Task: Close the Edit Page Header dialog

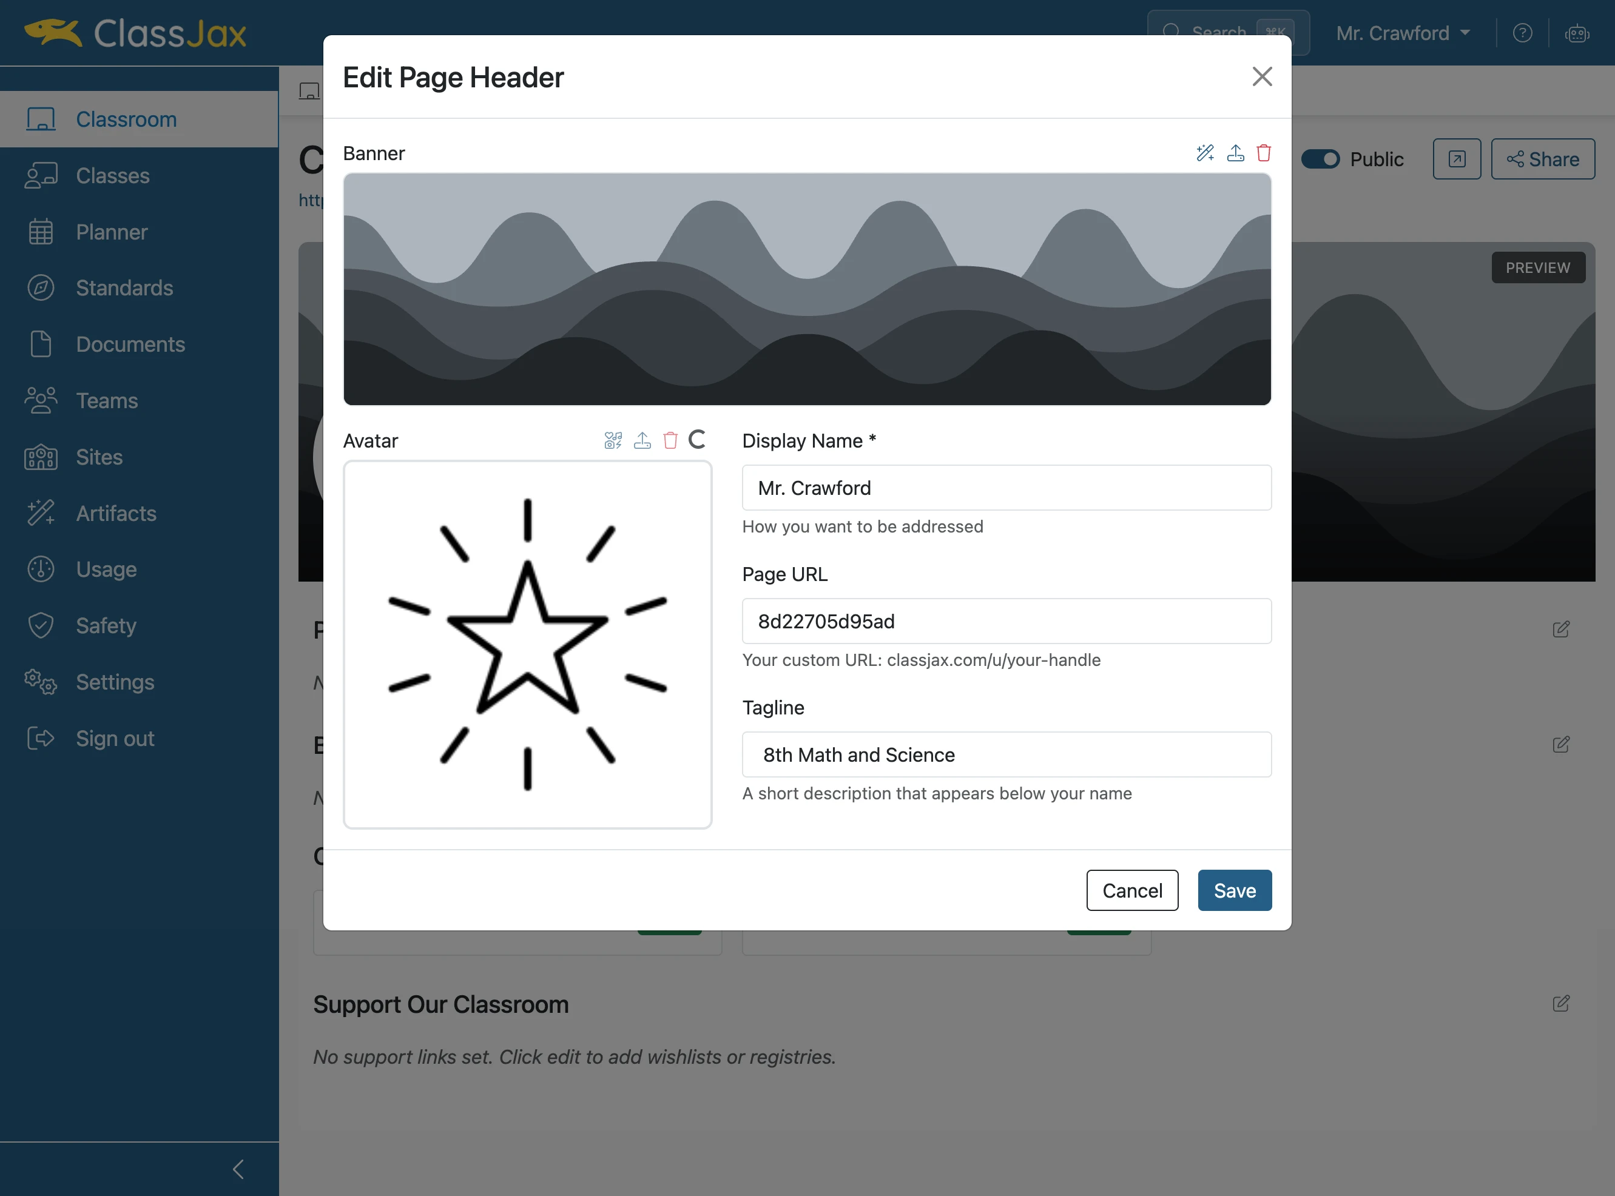Action: click(1263, 77)
